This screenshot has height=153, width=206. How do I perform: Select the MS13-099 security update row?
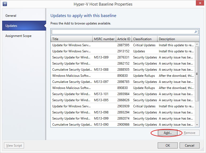123,118
